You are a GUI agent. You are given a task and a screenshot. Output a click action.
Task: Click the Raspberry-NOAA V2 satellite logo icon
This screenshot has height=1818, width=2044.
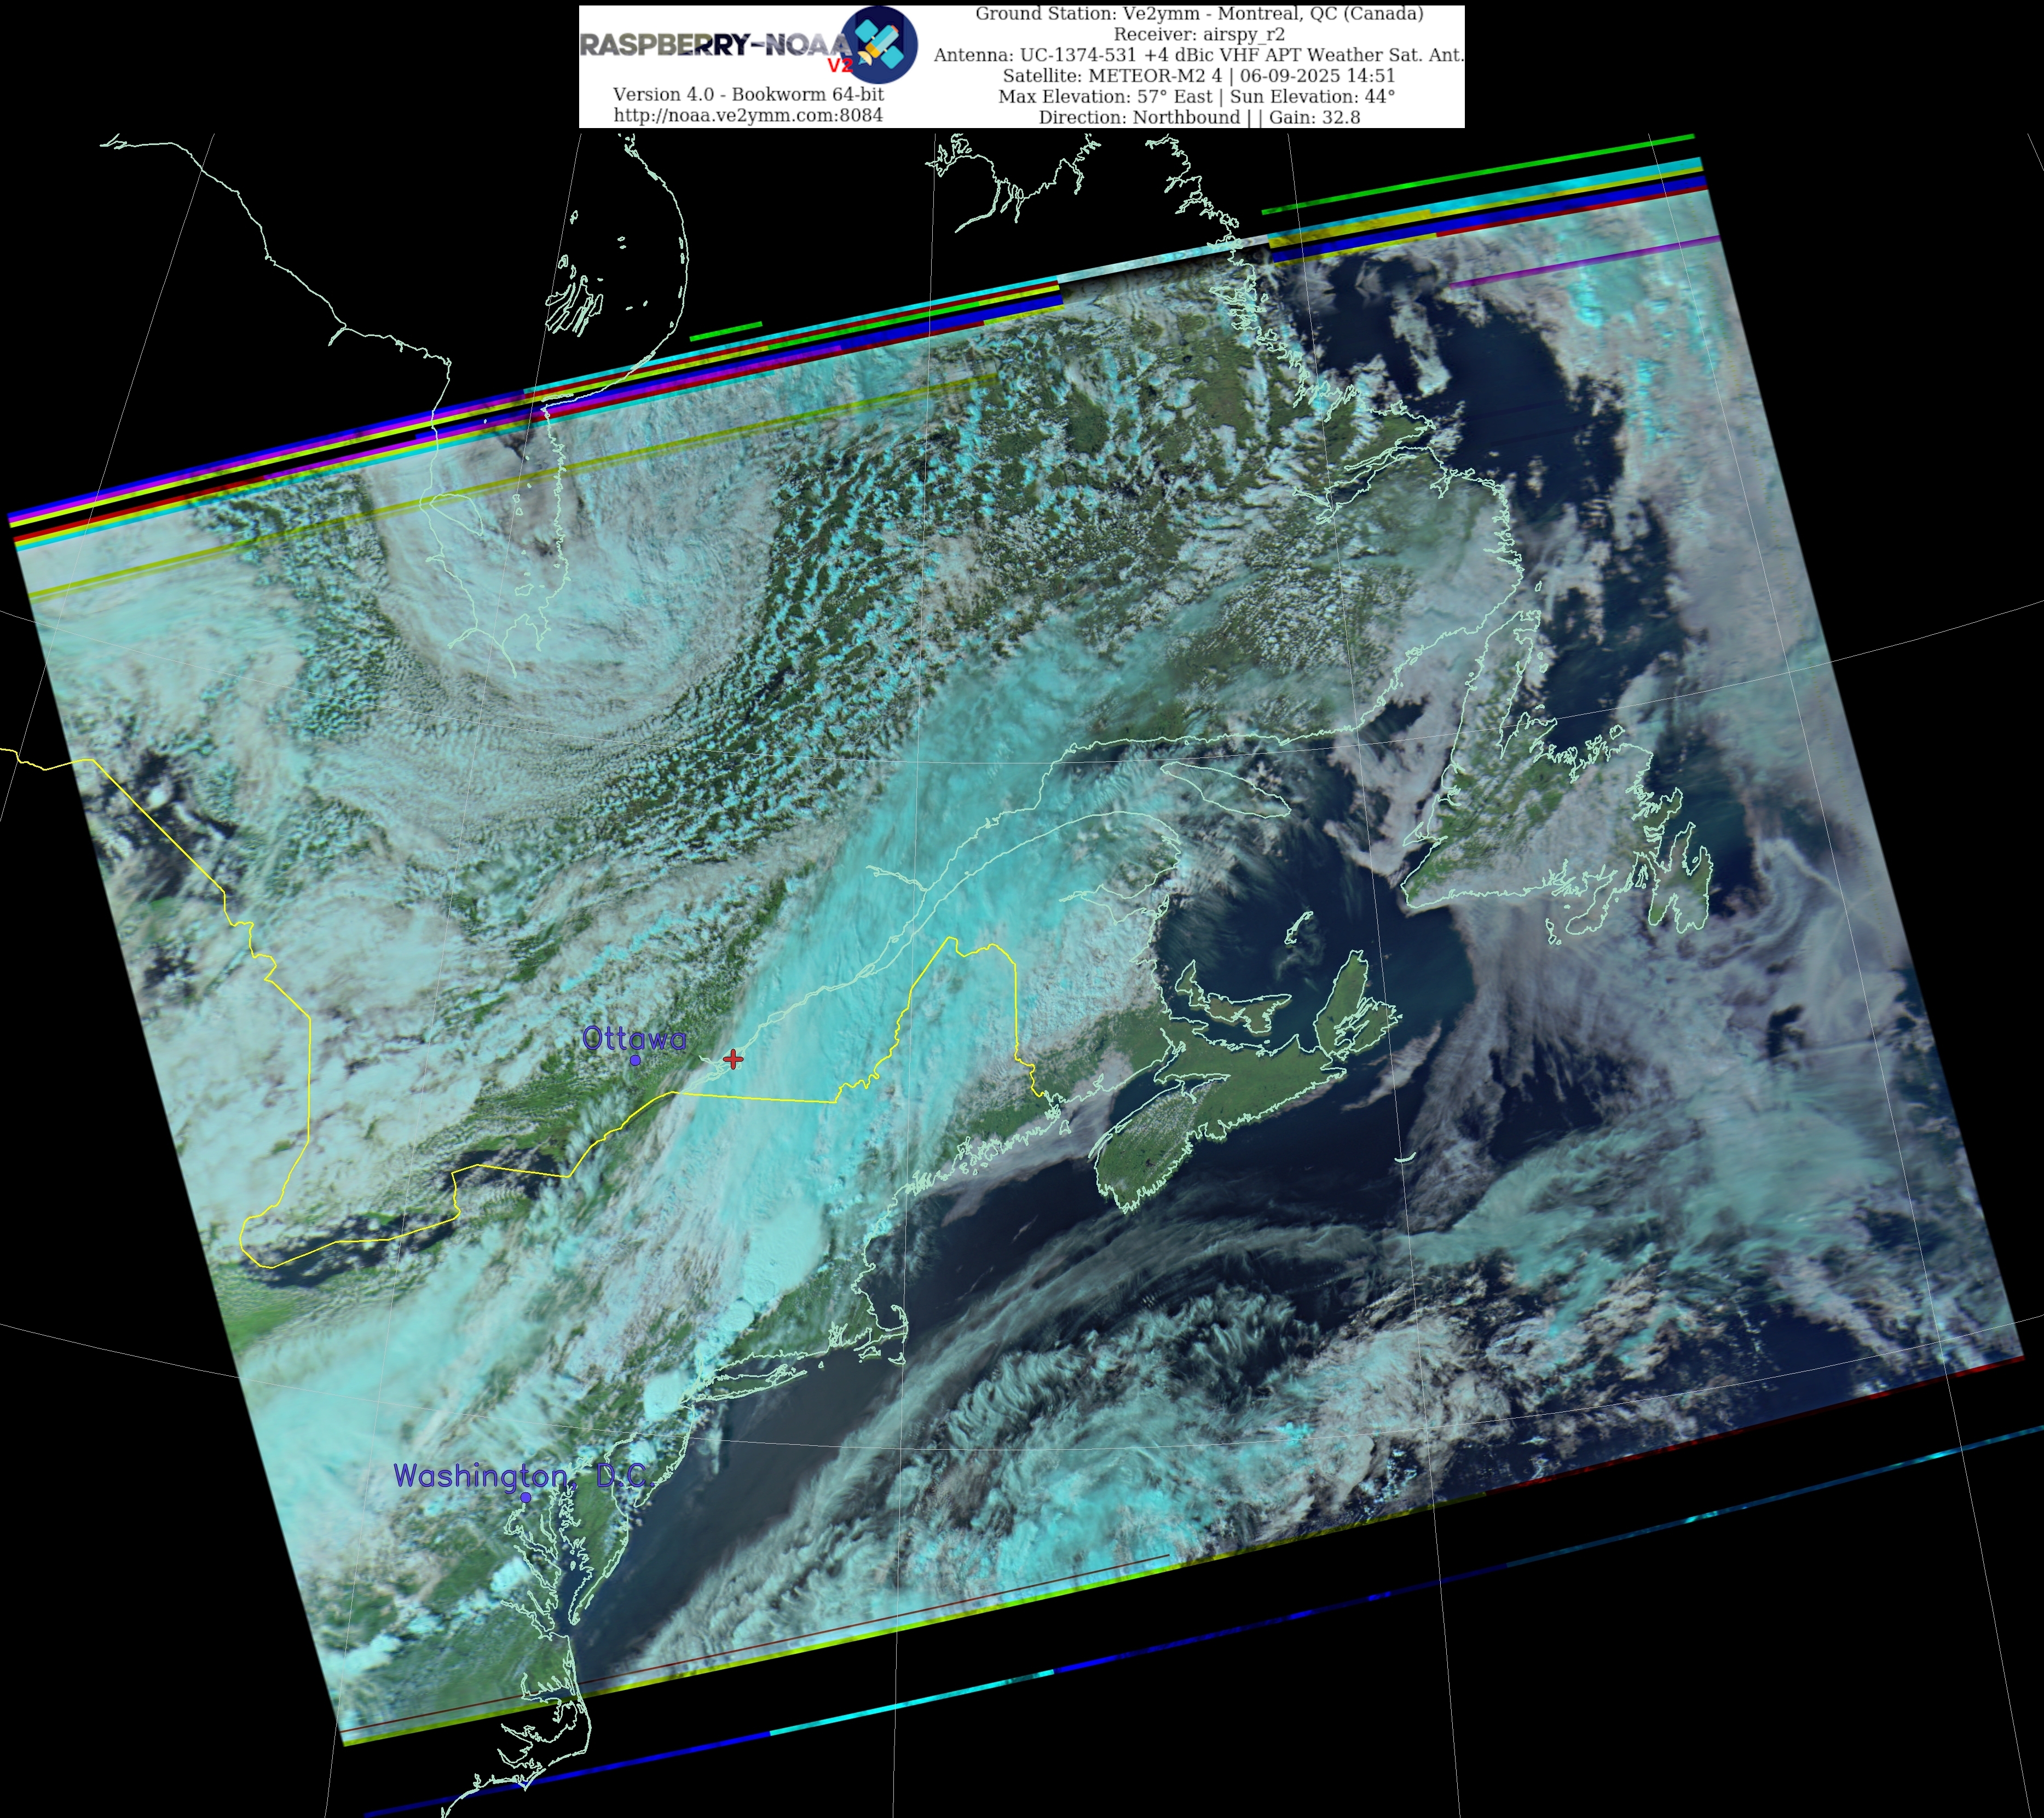[x=879, y=45]
